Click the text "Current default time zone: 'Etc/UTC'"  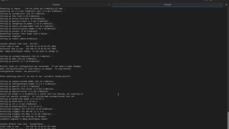[19, 44]
